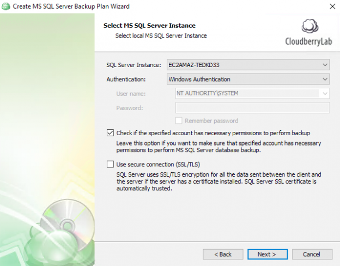Enable Use secure connection (SSL/TLS)

pos(111,164)
